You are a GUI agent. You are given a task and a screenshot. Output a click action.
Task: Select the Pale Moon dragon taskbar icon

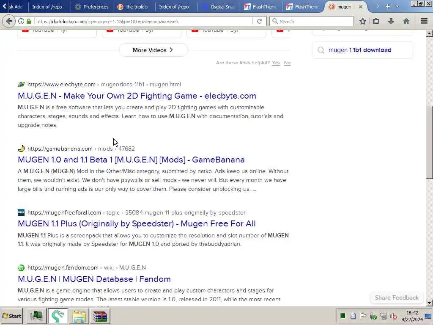[58, 316]
